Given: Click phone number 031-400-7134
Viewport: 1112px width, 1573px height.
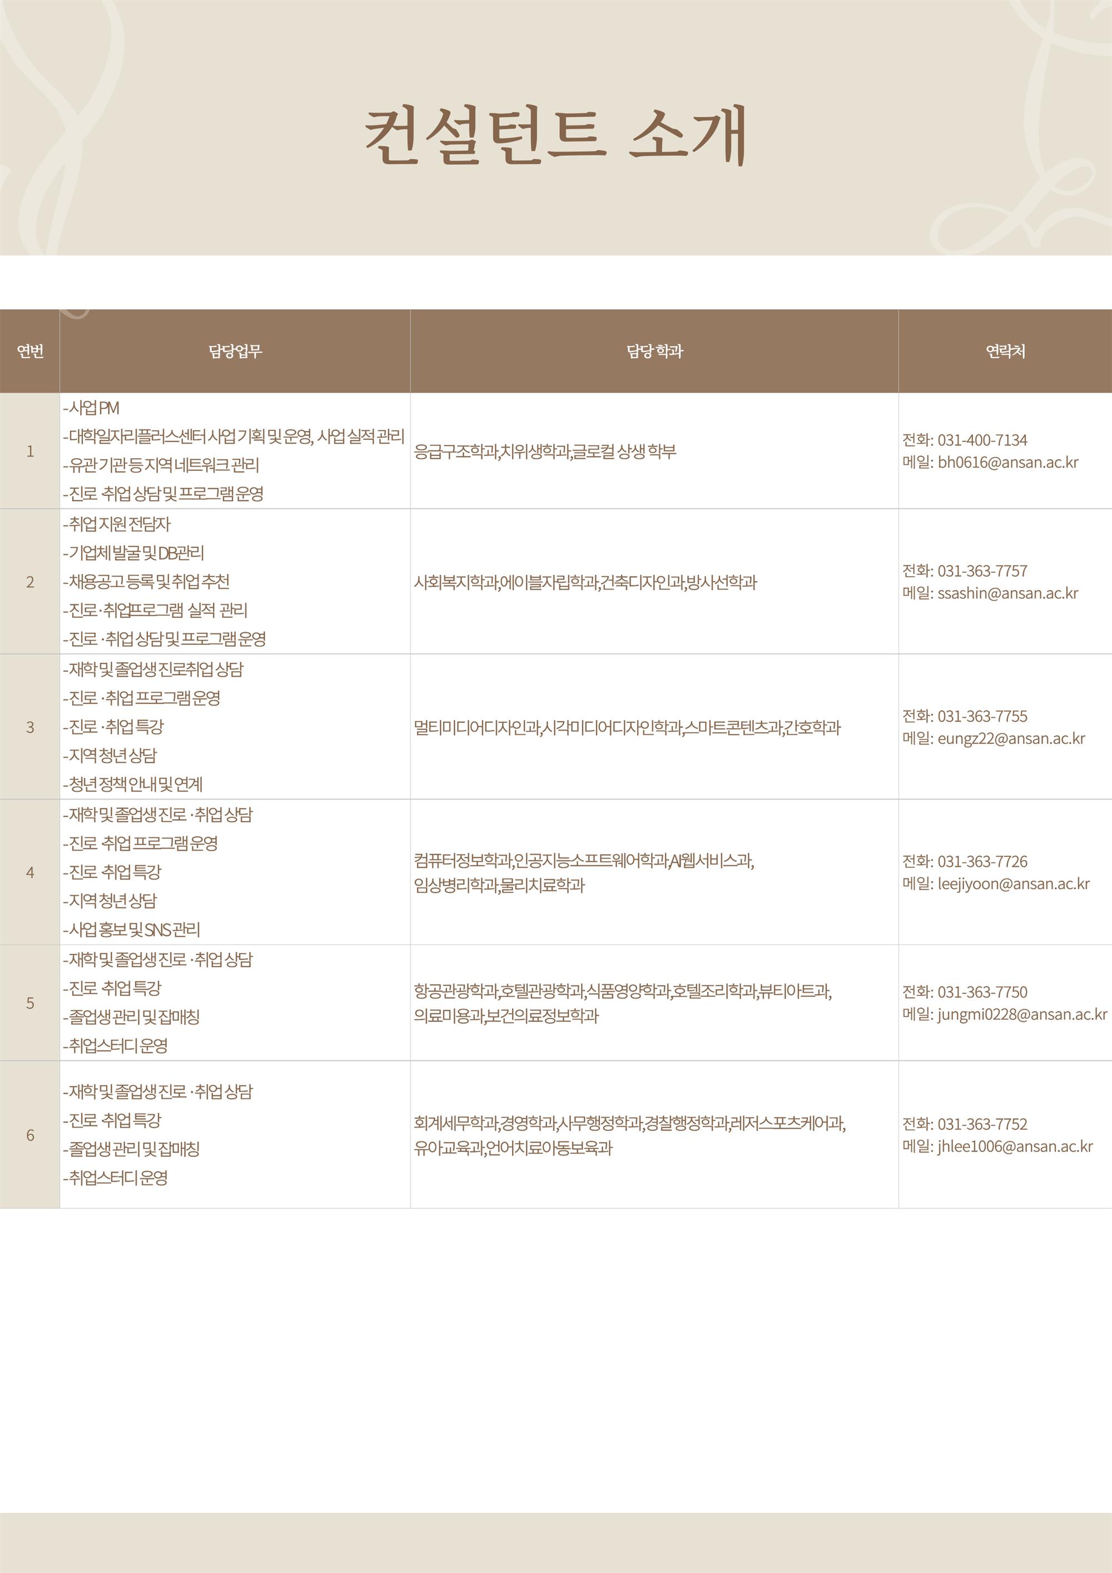Looking at the screenshot, I should [x=982, y=440].
